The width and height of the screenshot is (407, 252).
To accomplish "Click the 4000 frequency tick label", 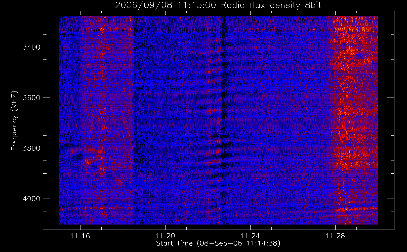I will tap(31, 199).
